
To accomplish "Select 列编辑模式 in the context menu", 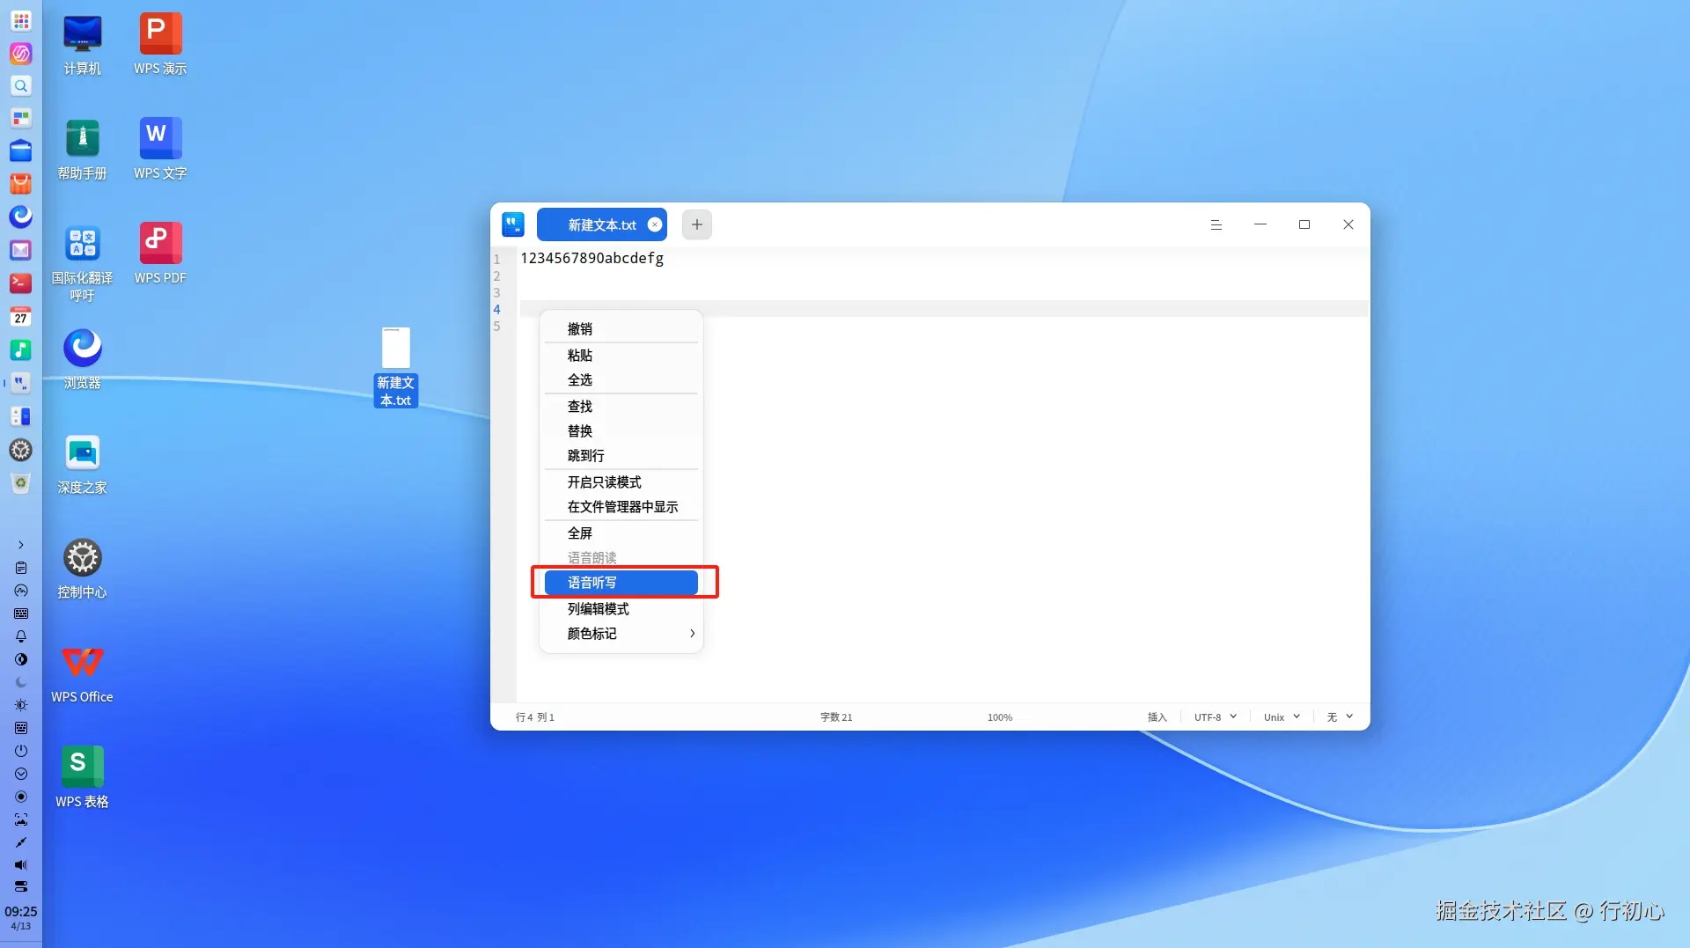I will pos(621,609).
